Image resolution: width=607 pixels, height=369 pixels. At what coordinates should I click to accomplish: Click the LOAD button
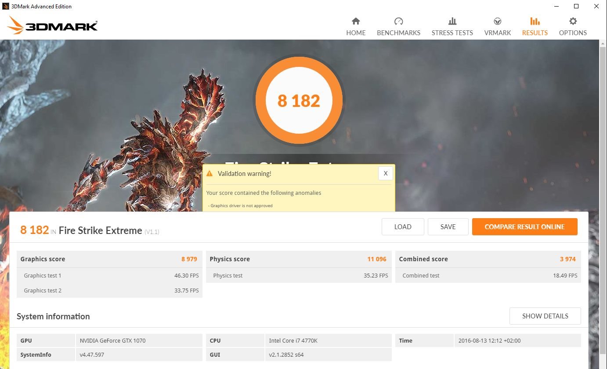coord(403,227)
